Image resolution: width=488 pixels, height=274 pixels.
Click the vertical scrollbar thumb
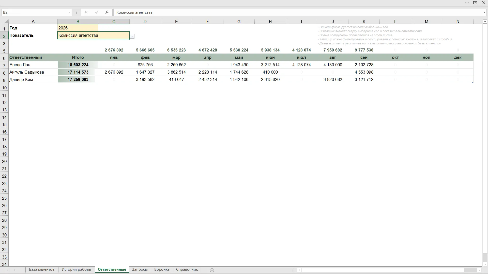[485, 139]
